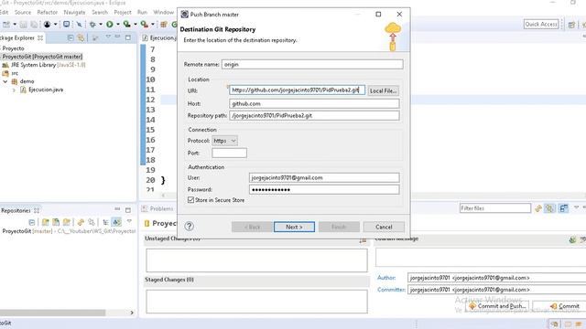Collapse All in Git Repositories view
This screenshot has height=329, width=586.
[32, 222]
